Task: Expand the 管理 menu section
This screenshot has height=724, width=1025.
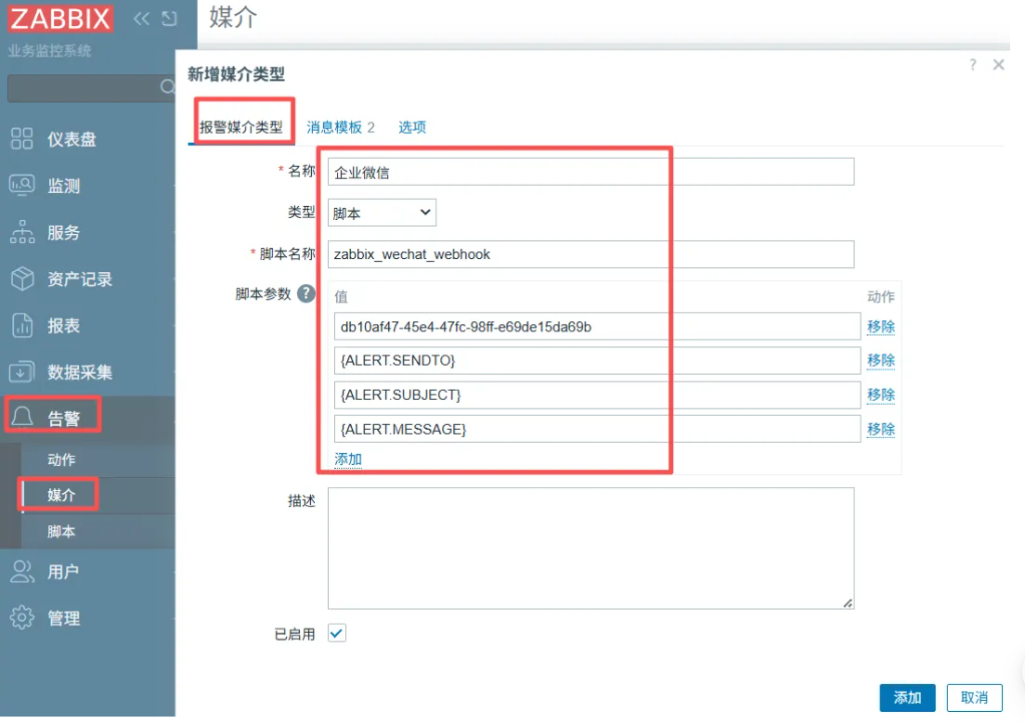Action: point(63,618)
